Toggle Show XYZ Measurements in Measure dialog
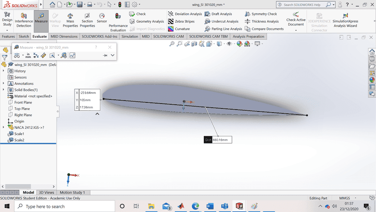The width and height of the screenshot is (376, 212). coord(36,55)
